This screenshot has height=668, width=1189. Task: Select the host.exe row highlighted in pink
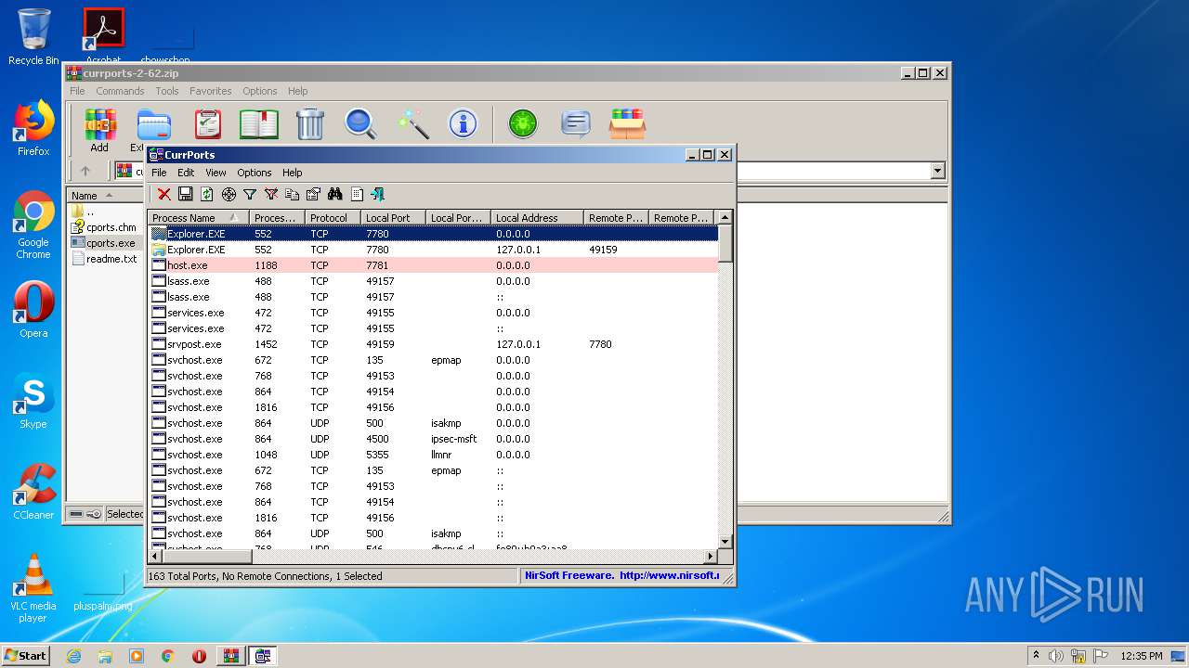coord(434,265)
